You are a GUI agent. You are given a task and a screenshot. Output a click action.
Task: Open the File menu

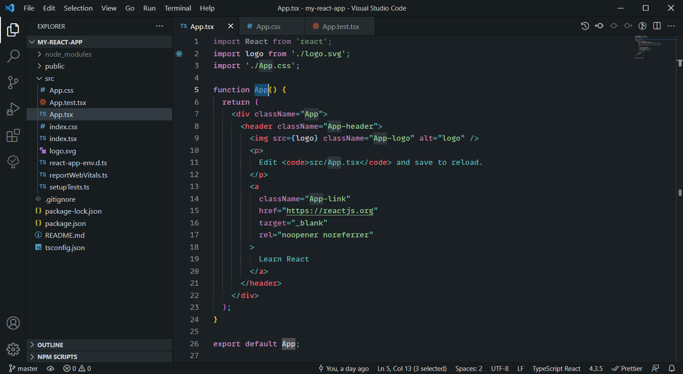29,8
